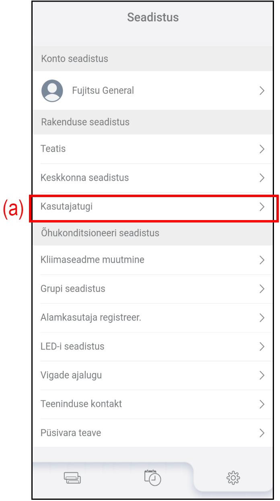Screen dimensions: 280x501
Task: Open Püsivara teave firmware info
Action: pyautogui.click(x=71, y=433)
